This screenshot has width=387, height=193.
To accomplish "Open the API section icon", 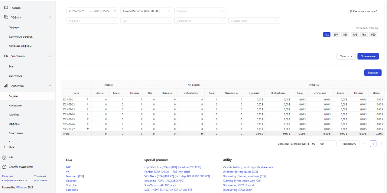I will tap(5, 157).
